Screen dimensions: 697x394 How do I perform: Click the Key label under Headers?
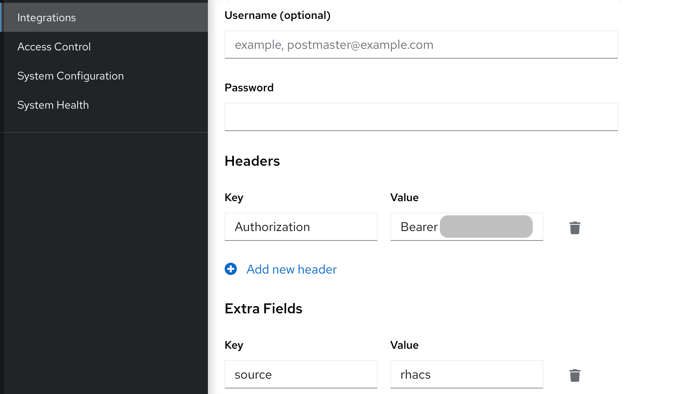click(x=234, y=198)
